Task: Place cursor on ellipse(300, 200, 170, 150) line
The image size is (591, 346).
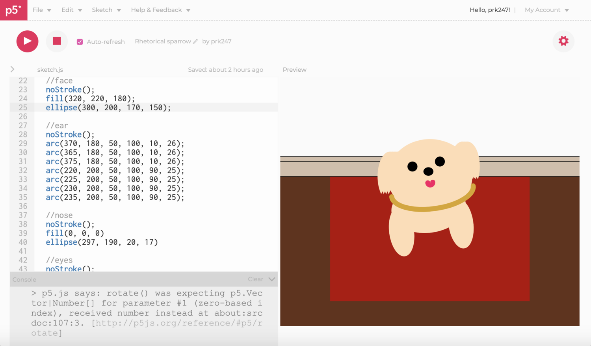Action: pos(108,108)
